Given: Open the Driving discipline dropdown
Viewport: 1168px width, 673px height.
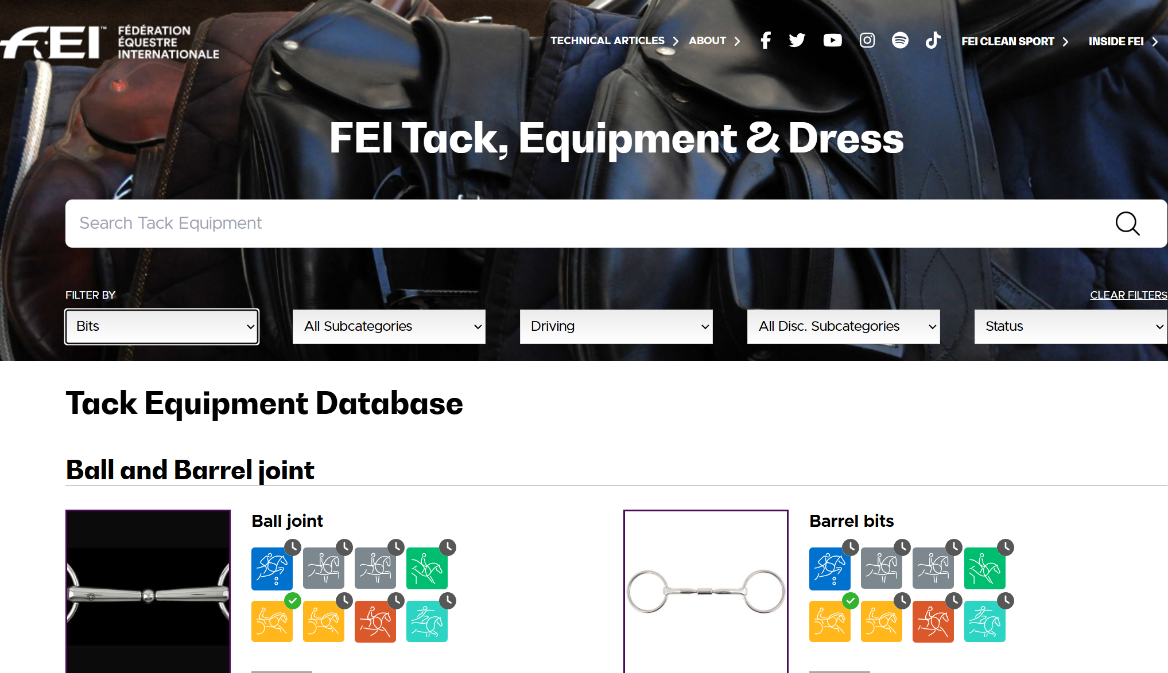Looking at the screenshot, I should [616, 327].
